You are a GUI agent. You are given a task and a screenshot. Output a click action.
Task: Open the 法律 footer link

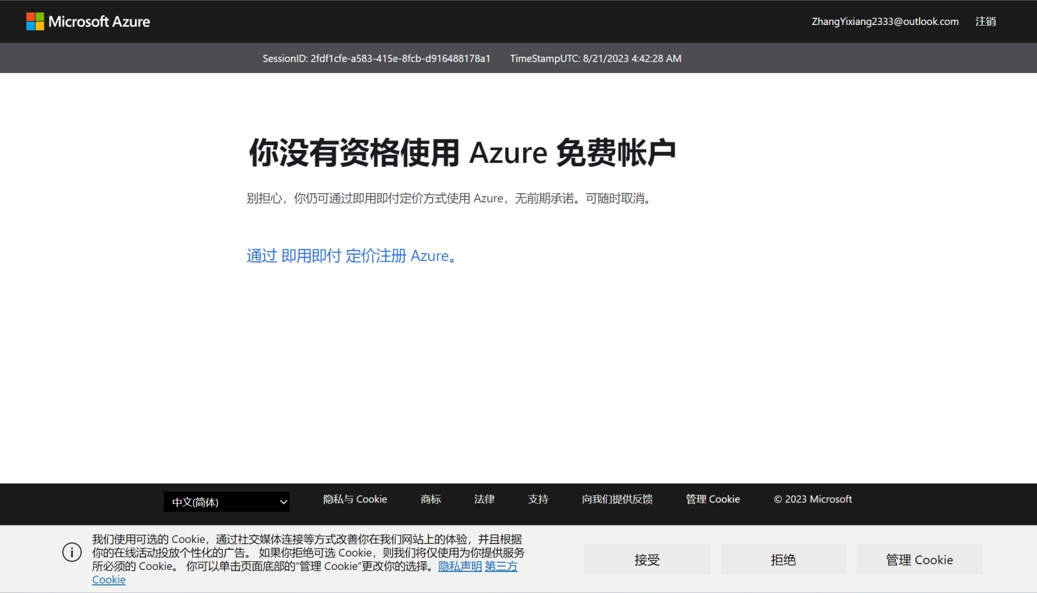tap(485, 499)
